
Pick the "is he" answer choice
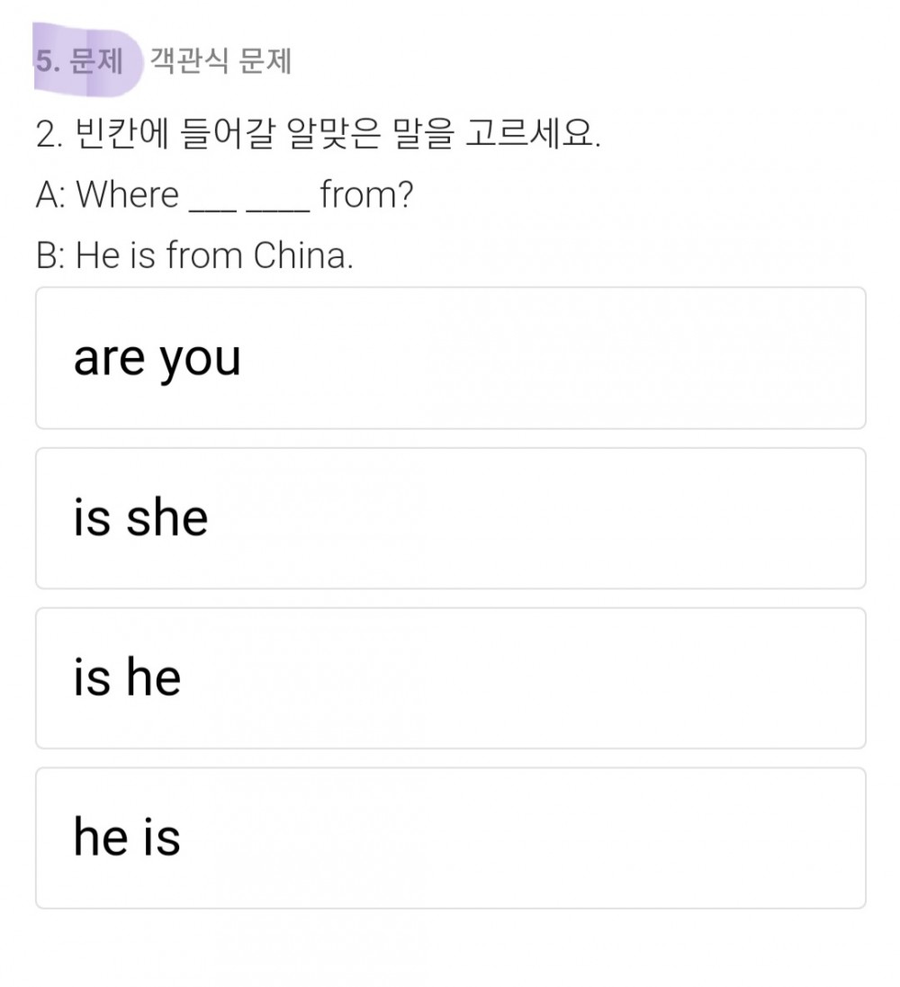(450, 678)
